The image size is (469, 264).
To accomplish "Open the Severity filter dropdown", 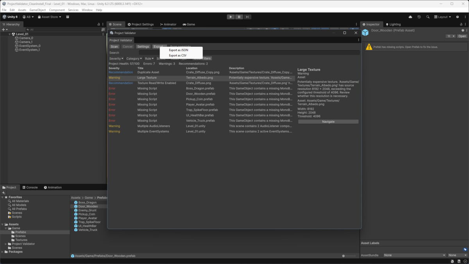I will [x=116, y=59].
